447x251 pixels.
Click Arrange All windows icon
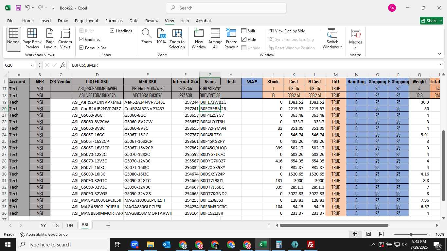click(x=215, y=39)
